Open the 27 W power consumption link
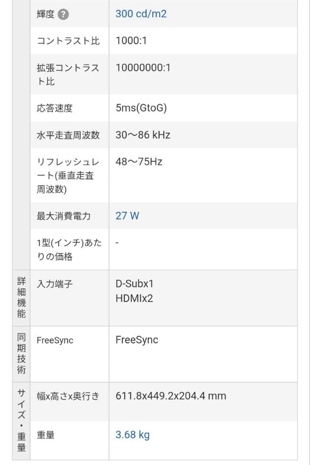310x465 pixels. coord(127,216)
